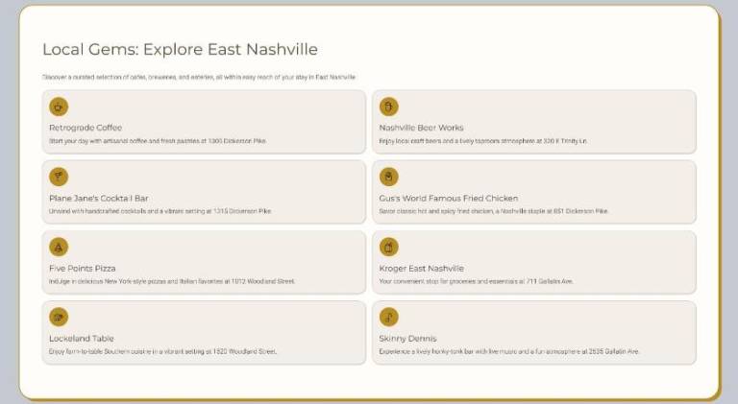738x404 pixels.
Task: Click the Plane Jane's handcrafted cocktails description
Action: click(160, 211)
